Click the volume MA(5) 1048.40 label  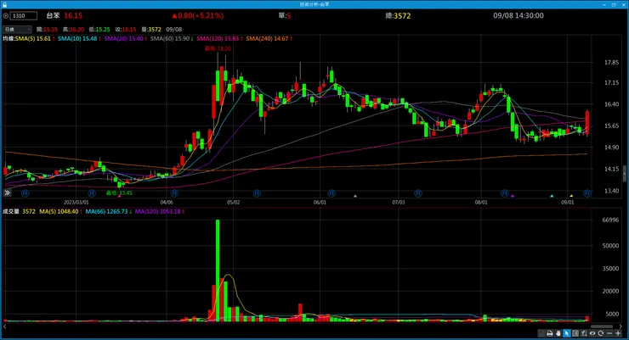60,211
